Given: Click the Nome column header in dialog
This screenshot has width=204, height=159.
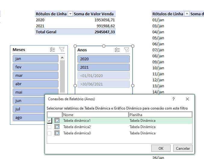Looking at the screenshot, I should 95,115.
